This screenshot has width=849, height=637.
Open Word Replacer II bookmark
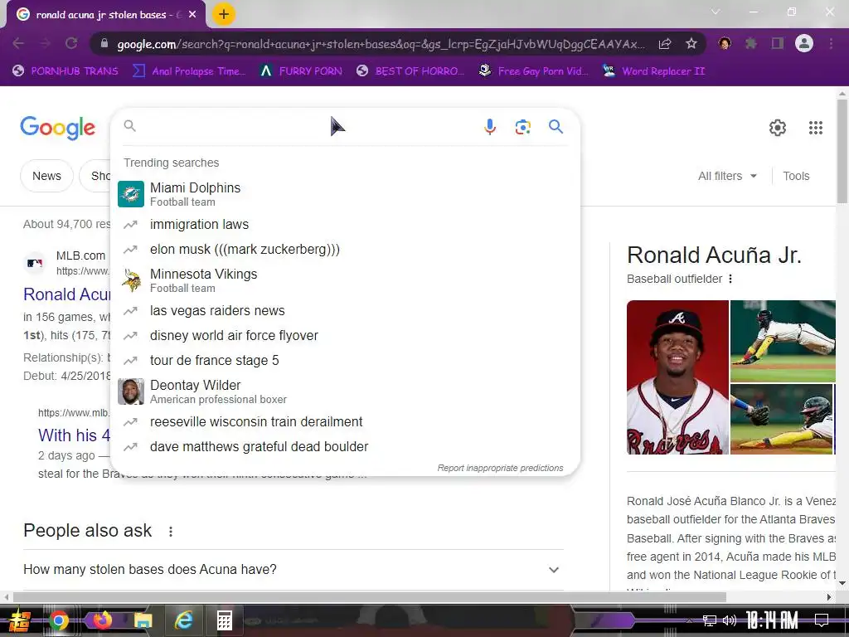[654, 71]
